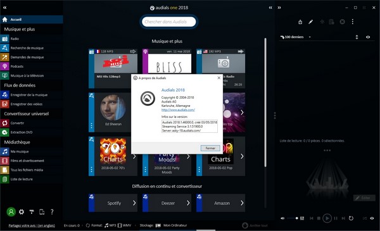
Task: Open the help question mark icon
Action: pyautogui.click(x=52, y=212)
